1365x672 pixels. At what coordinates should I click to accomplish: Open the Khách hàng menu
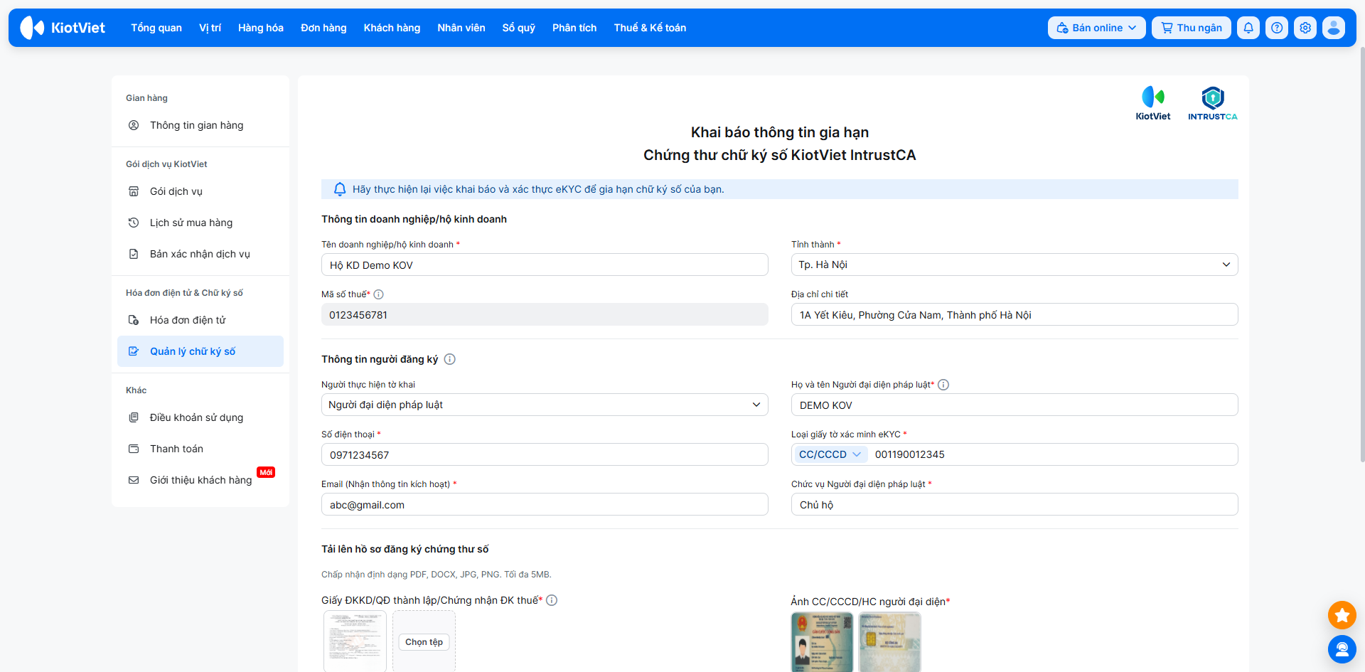tap(392, 28)
